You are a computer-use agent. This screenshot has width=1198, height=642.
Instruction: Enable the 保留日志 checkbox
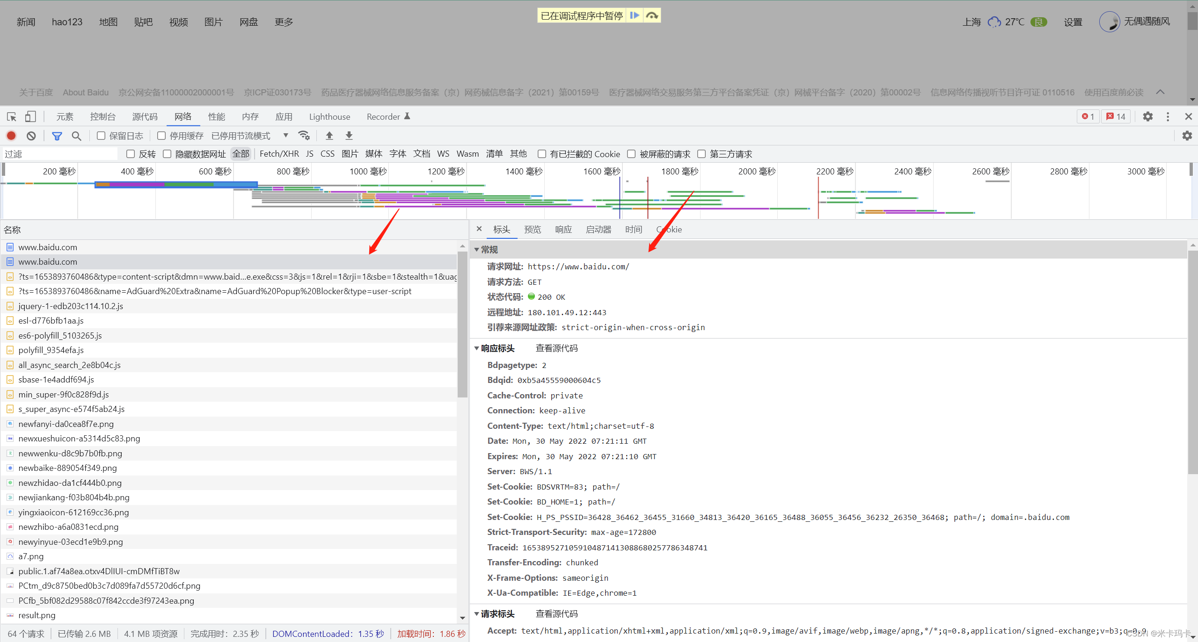tap(101, 136)
